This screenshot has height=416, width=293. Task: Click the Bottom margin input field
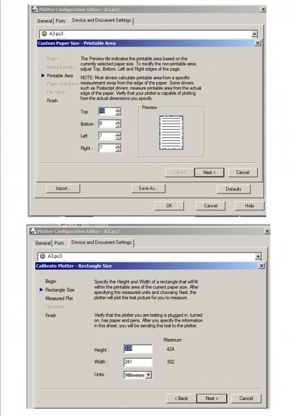107,123
